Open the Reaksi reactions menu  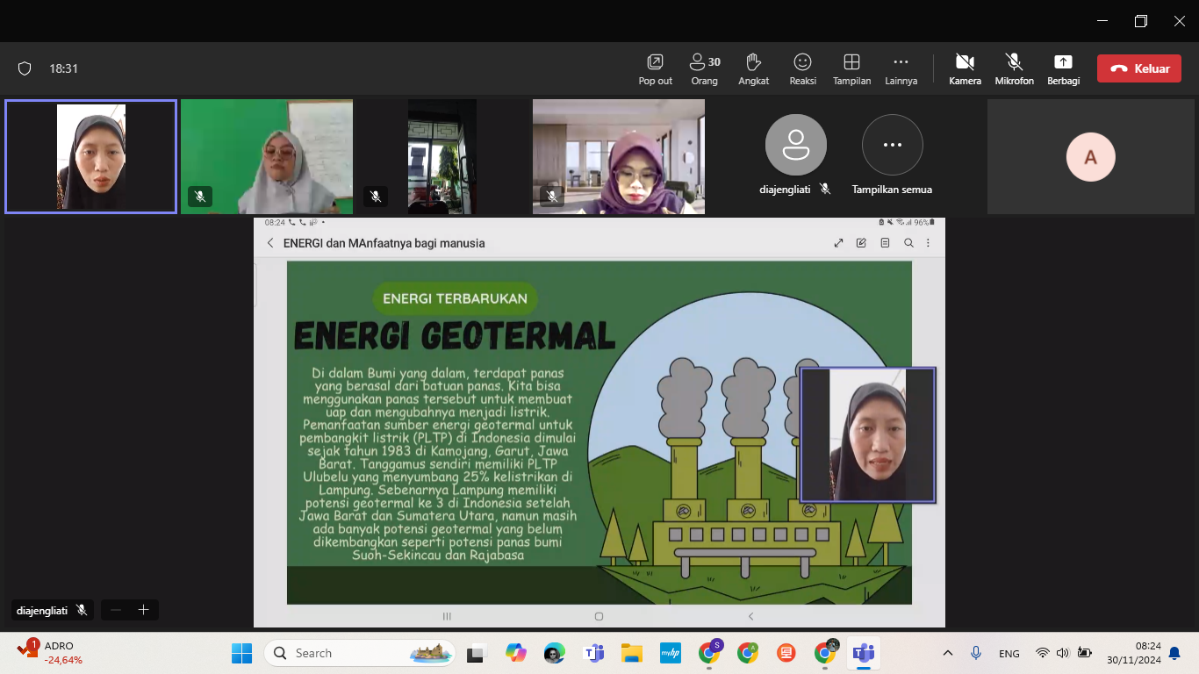(x=802, y=69)
